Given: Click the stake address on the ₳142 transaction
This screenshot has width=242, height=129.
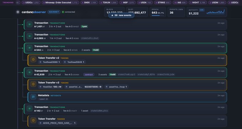Looking at the screenshot, I should point(99,111).
